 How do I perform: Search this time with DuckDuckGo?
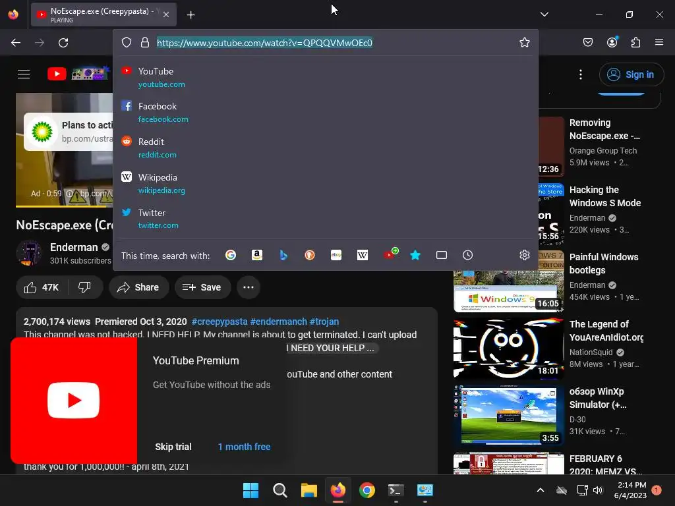[x=310, y=255]
